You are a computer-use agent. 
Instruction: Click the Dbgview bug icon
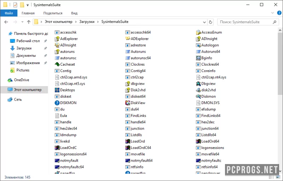(198, 84)
